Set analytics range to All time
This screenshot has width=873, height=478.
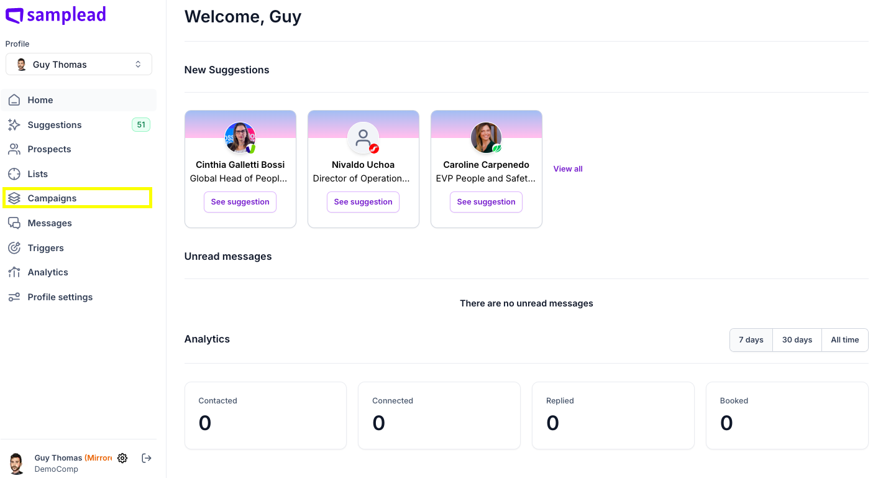845,340
